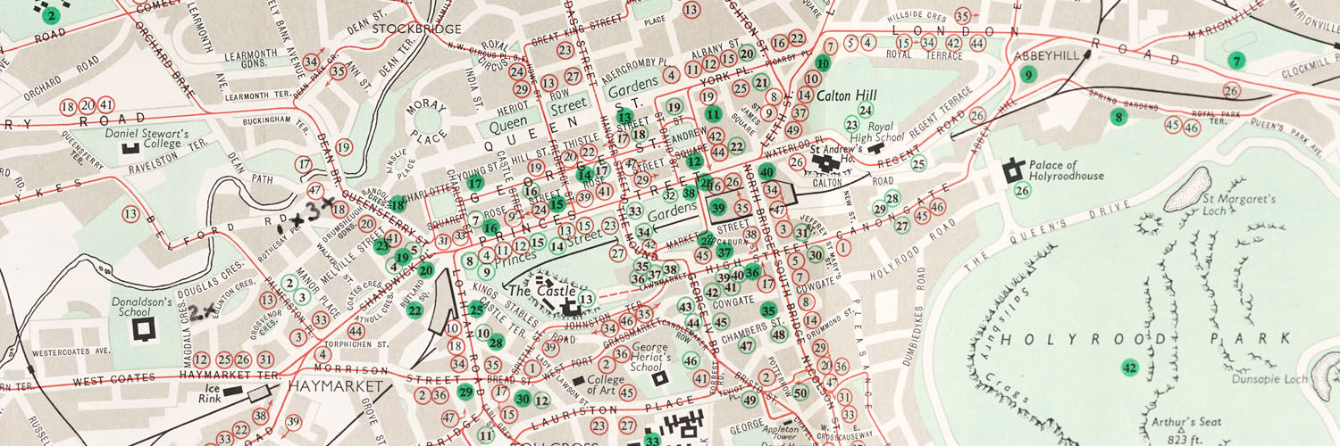Select green marker 40 near Waterloo Place
This screenshot has height=446, width=1340.
(x=766, y=172)
